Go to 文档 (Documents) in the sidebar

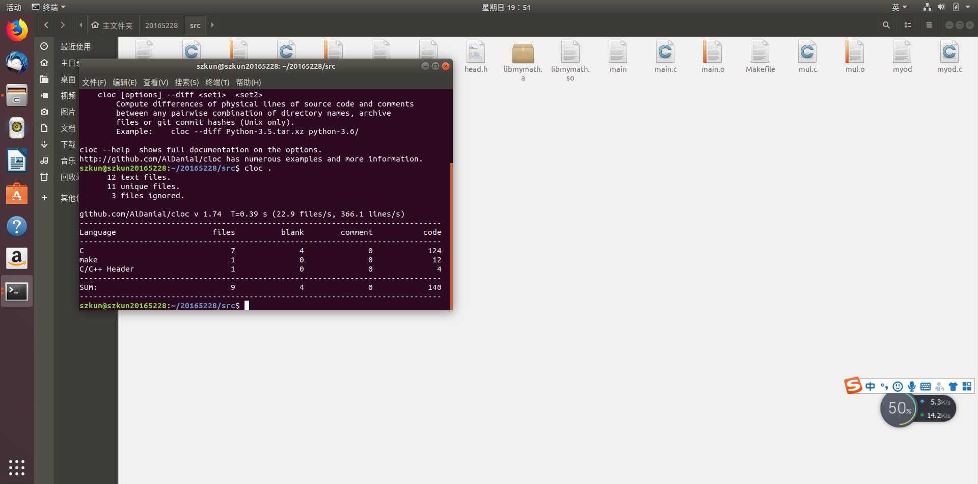[68, 128]
